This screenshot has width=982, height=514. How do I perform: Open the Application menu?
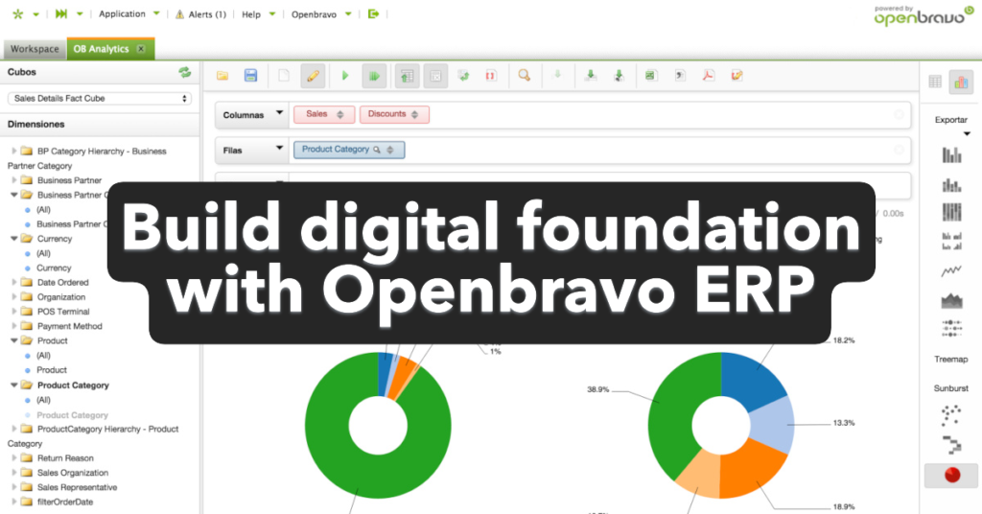click(129, 13)
